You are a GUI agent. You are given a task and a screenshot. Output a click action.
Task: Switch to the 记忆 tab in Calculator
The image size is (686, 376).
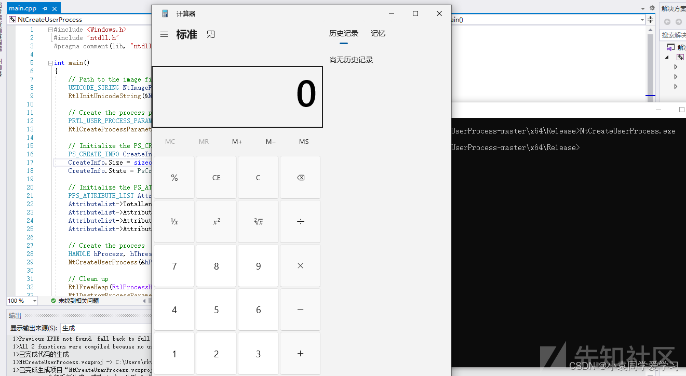(378, 33)
